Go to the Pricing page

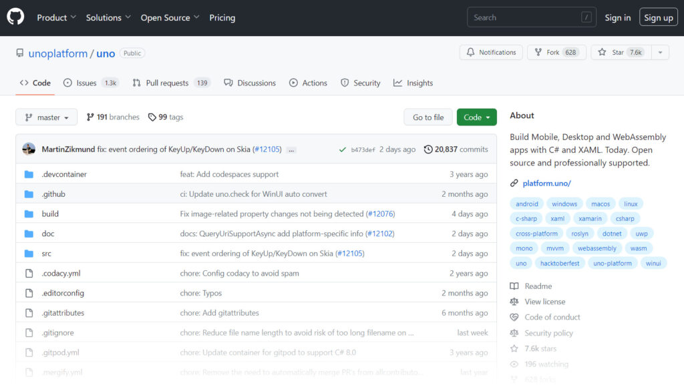[x=222, y=17]
